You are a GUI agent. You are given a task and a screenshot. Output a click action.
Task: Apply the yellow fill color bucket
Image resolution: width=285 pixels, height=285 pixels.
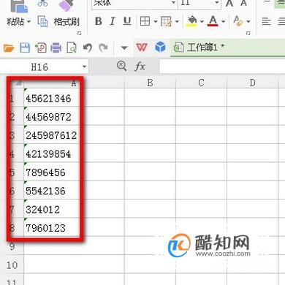pos(192,21)
